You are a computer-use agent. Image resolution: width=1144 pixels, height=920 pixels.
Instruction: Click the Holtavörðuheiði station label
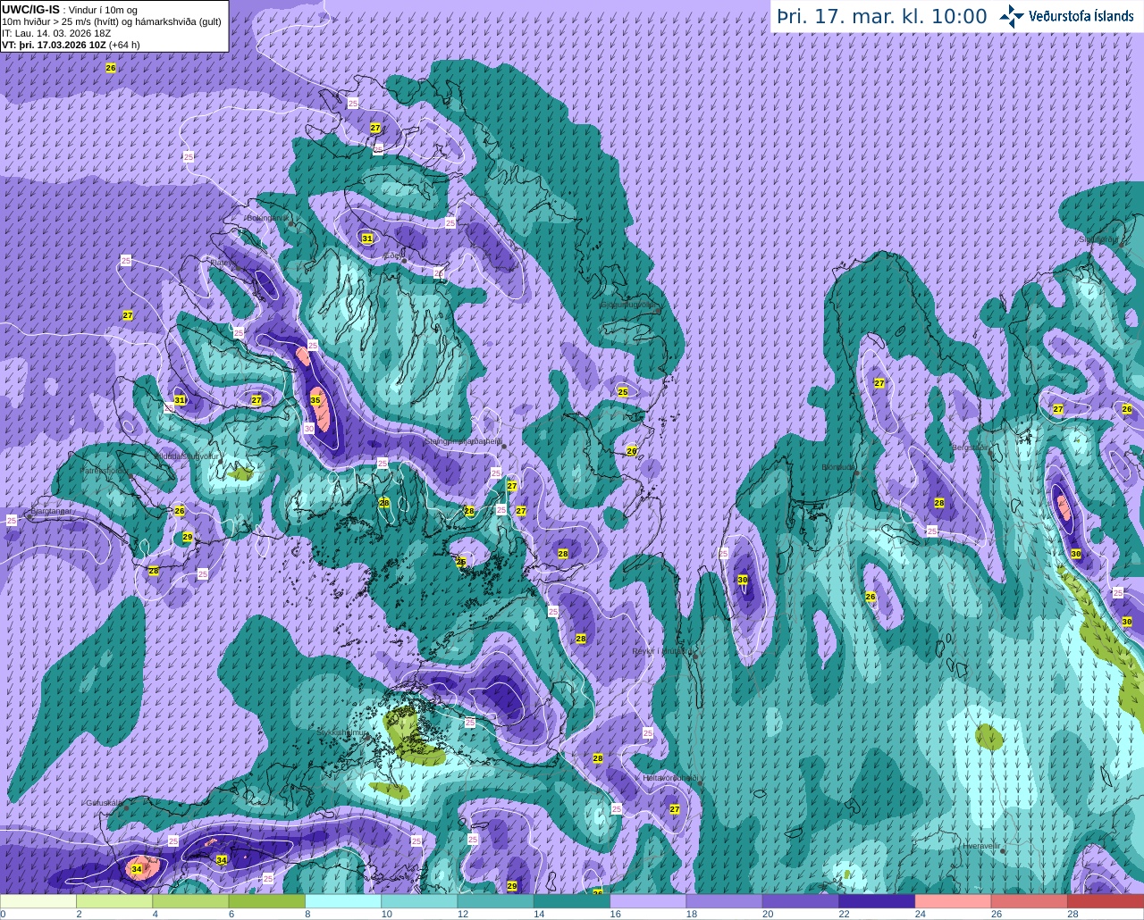point(670,778)
